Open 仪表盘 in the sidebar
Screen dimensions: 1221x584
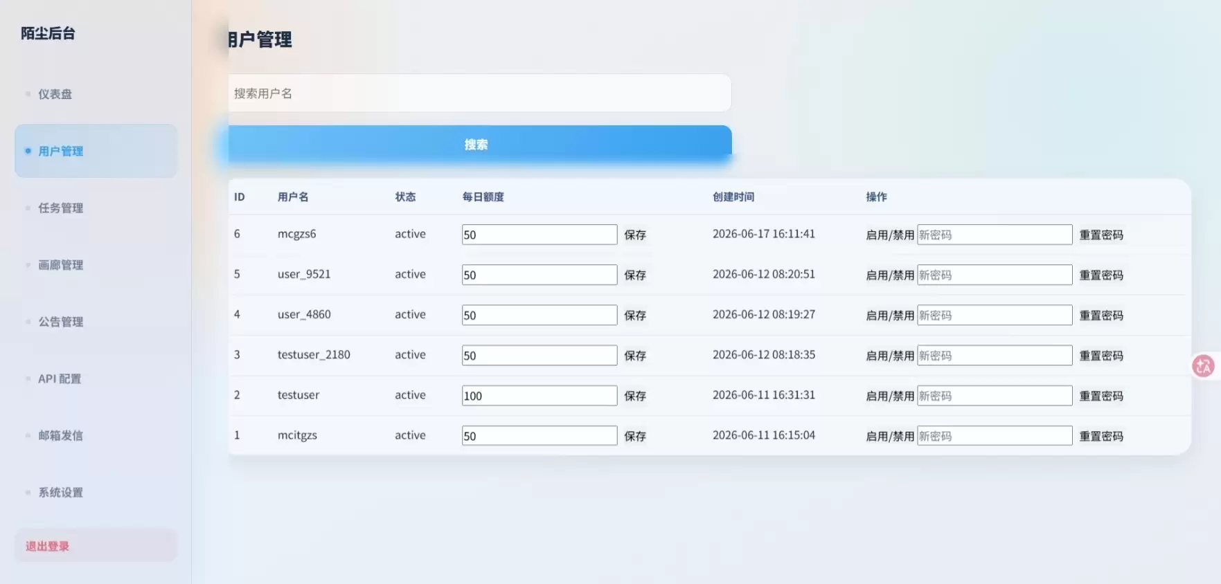(96, 94)
